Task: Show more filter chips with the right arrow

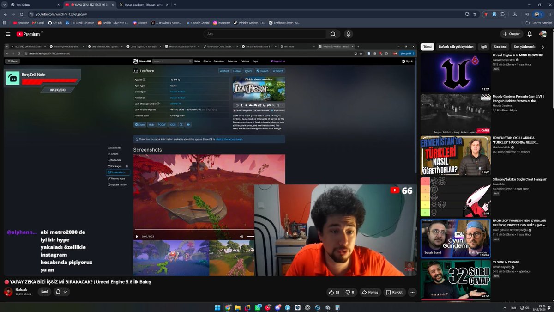Action: pos(543,47)
